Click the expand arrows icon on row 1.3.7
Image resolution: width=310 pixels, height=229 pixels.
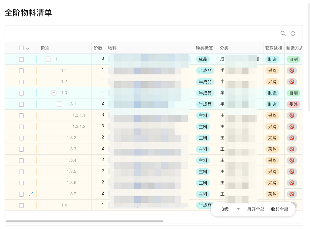[x=31, y=194]
